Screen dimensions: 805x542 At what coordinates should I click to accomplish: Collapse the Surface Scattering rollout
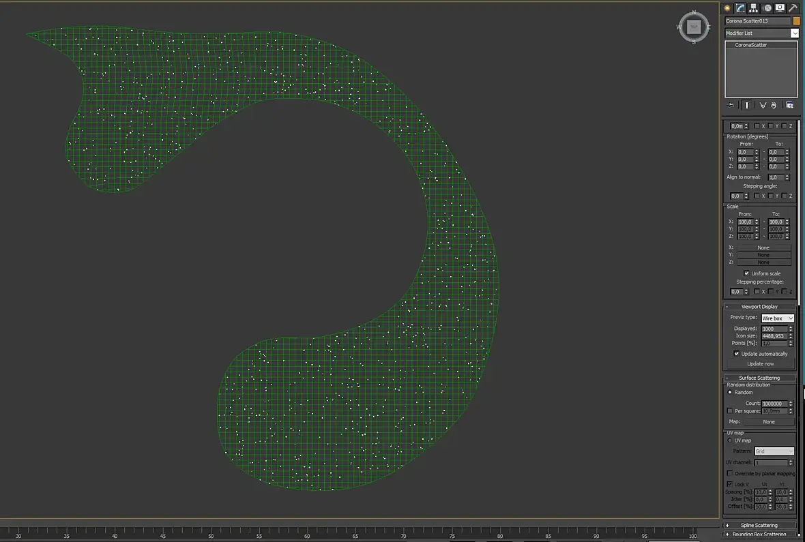pos(759,378)
